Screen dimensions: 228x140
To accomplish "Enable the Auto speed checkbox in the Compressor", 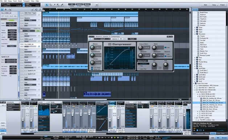I will point(165,54).
